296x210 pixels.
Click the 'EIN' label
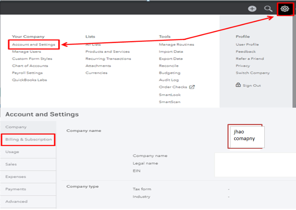click(137, 171)
